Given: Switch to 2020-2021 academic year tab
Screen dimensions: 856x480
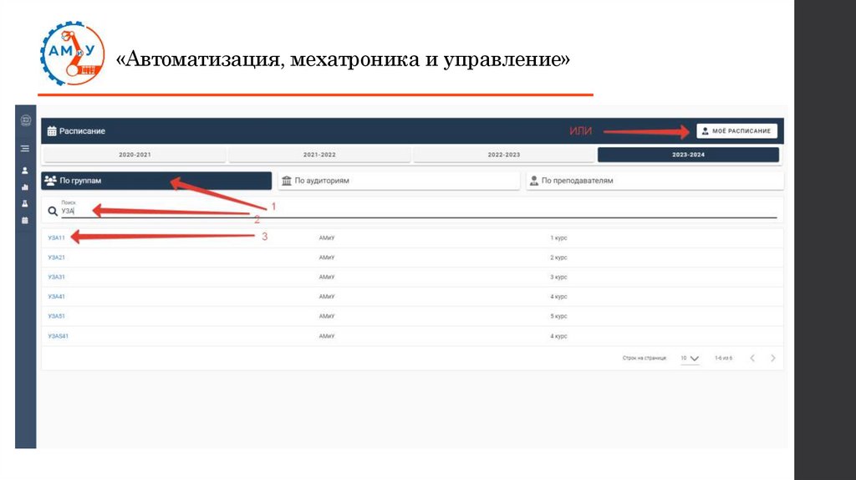Looking at the screenshot, I should pyautogui.click(x=135, y=155).
